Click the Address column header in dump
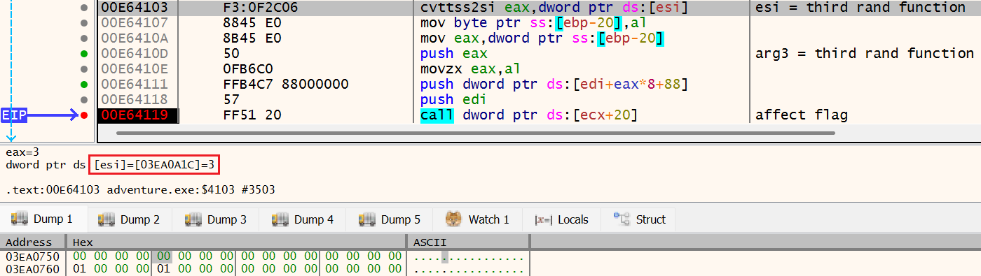Viewport: 981px width, 276px height. pos(32,242)
